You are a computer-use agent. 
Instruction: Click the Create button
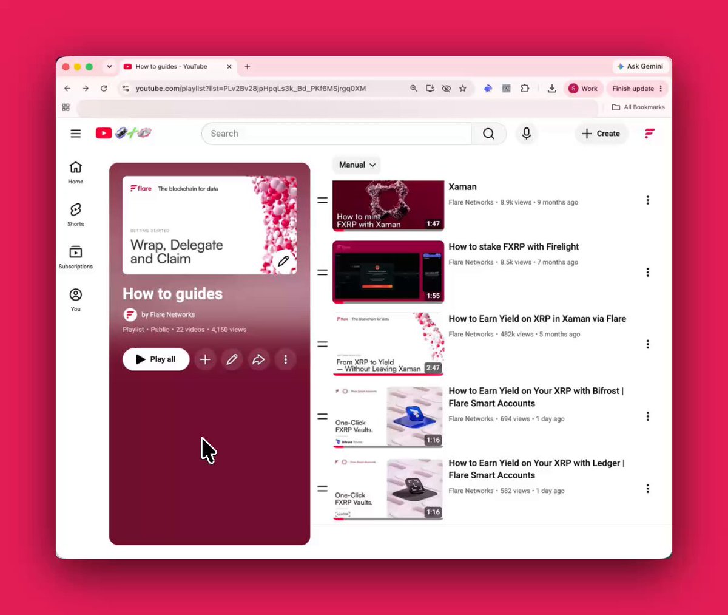[601, 134]
